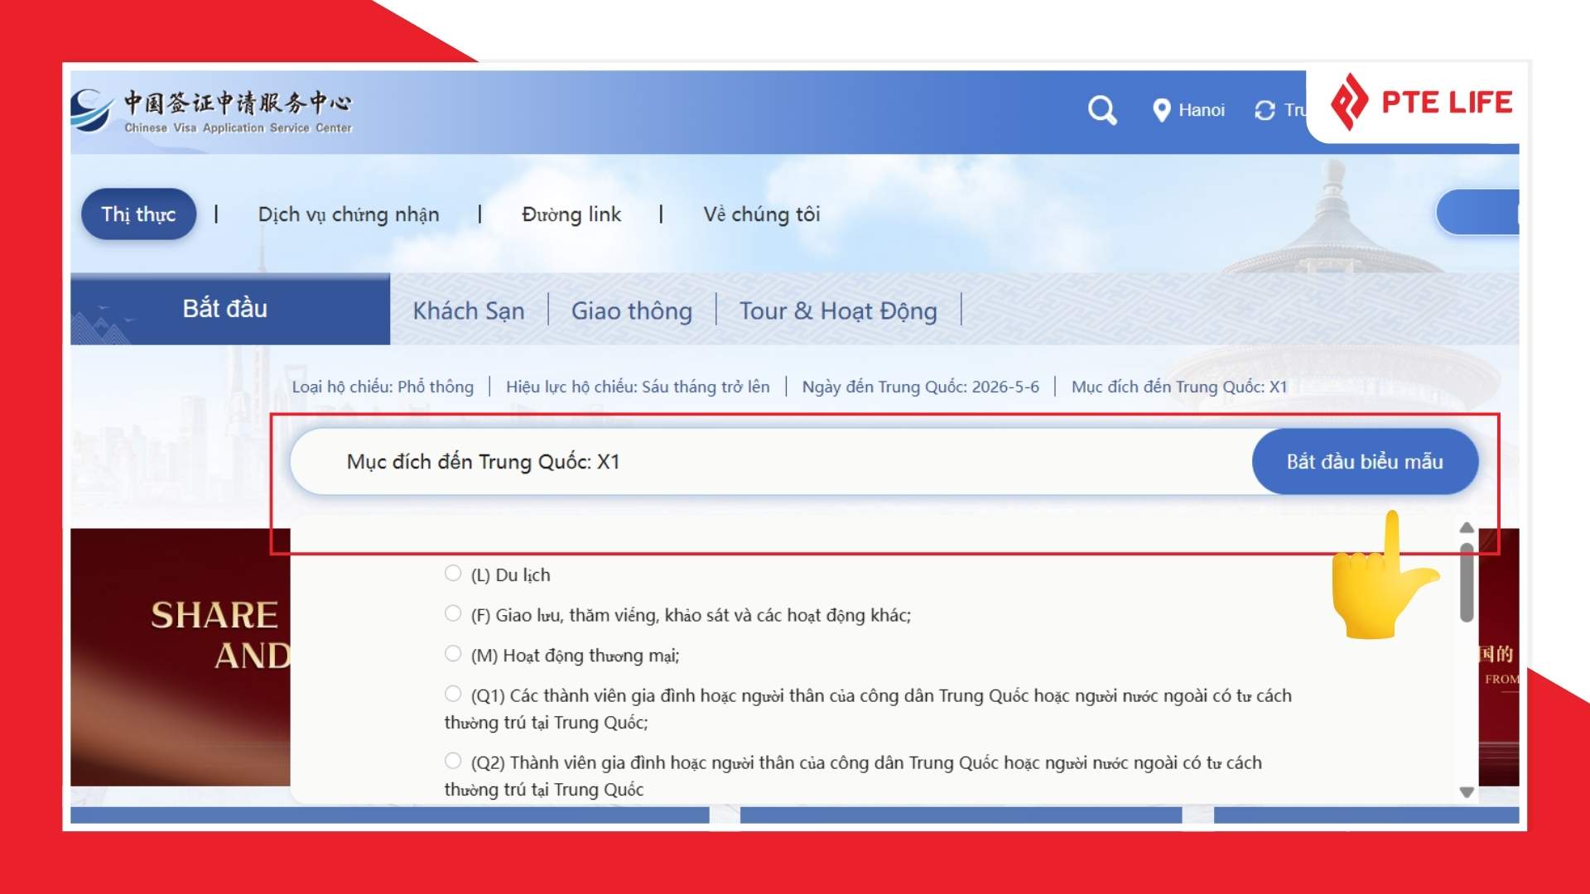Viewport: 1590px width, 894px height.
Task: Click the SHARE AND banner image
Action: [x=181, y=657]
